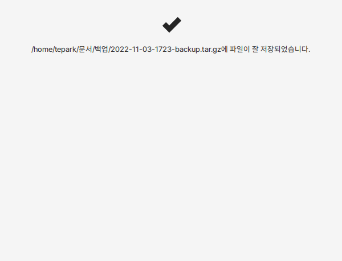Click the "1723" time stamp in filename

point(164,49)
